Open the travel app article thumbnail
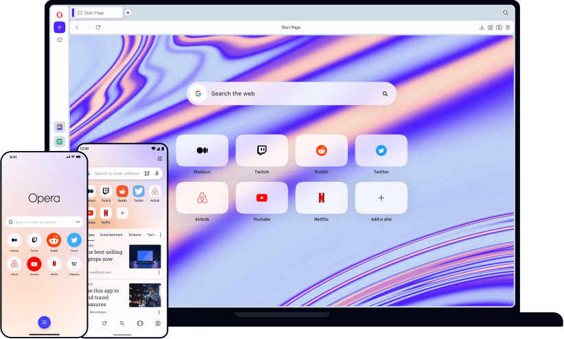 [x=145, y=295]
